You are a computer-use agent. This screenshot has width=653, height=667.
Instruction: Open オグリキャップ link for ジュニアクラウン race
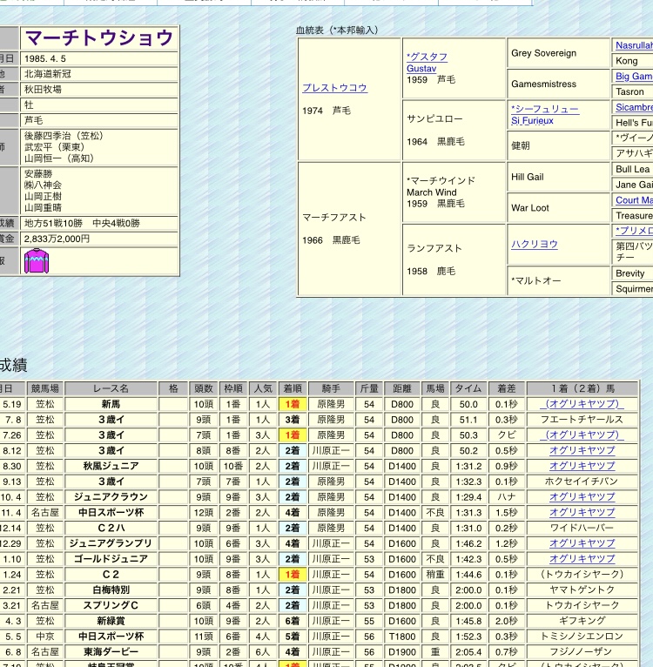[x=582, y=497]
